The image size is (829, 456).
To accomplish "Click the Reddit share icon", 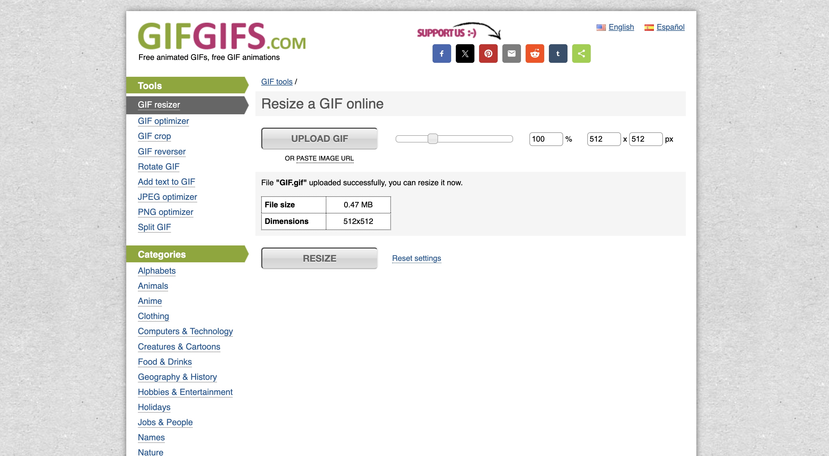I will pyautogui.click(x=535, y=54).
